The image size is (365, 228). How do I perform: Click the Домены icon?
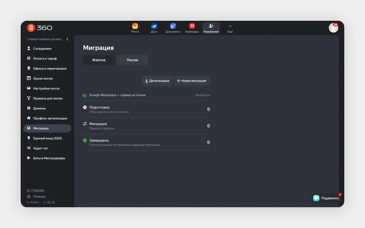click(29, 108)
